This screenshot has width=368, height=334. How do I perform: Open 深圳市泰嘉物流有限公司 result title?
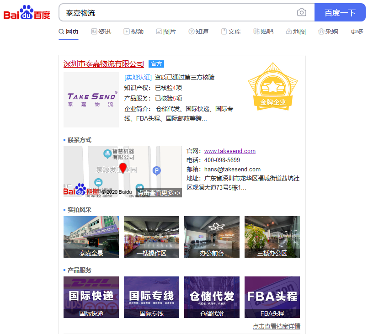(103, 64)
